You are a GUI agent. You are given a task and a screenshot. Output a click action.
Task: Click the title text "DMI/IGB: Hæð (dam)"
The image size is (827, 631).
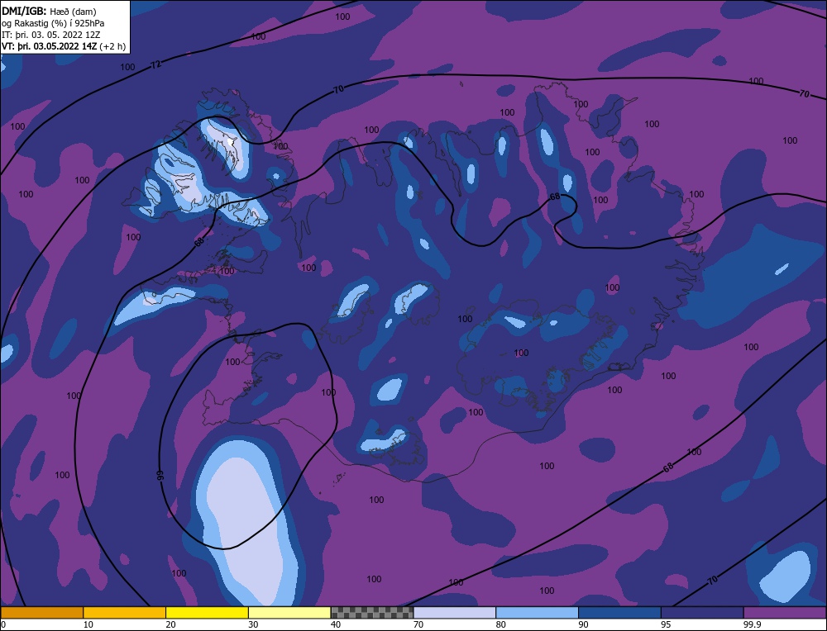[x=49, y=11]
